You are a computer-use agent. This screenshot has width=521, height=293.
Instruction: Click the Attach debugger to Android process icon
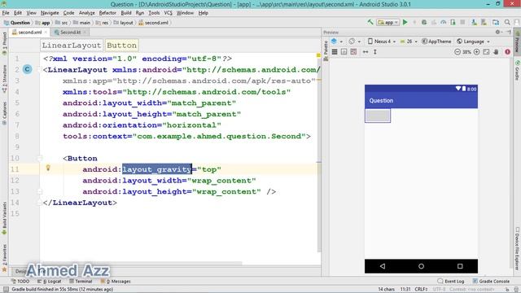[453, 22]
